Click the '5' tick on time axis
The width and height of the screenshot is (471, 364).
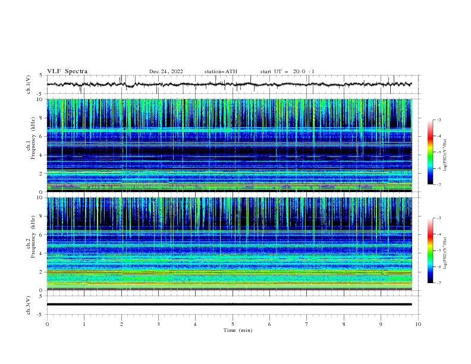click(233, 324)
